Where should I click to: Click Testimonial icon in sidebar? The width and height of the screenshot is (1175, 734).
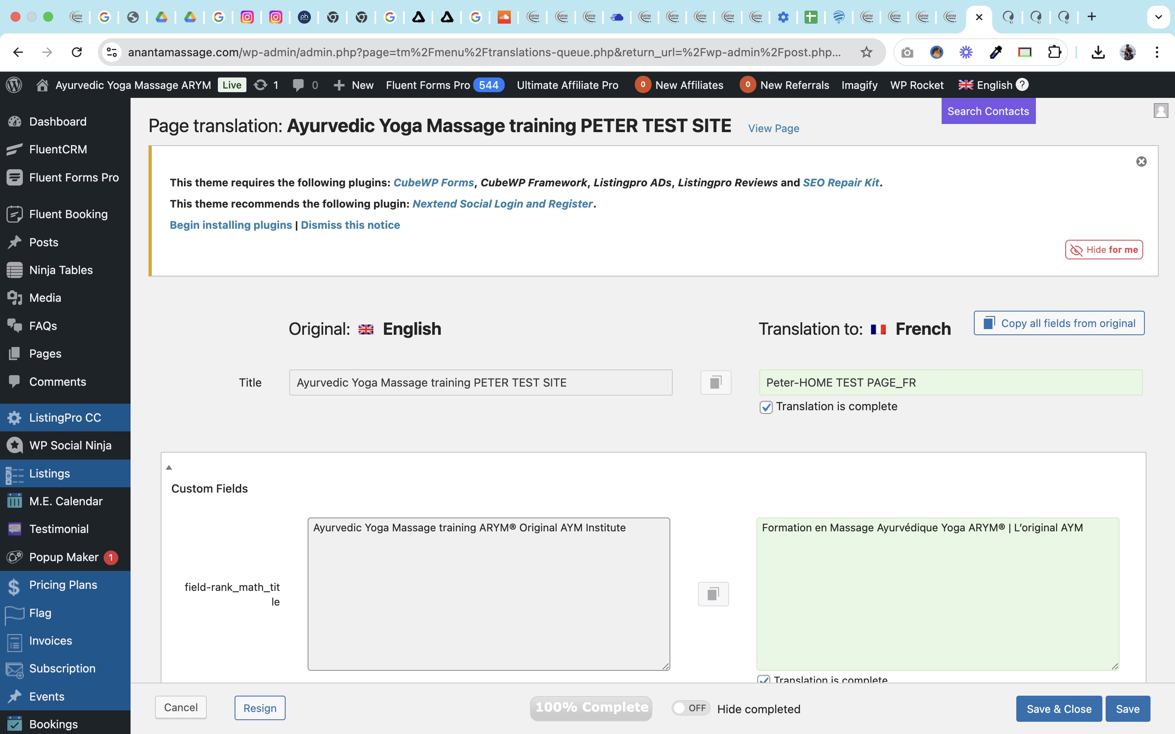(x=15, y=528)
